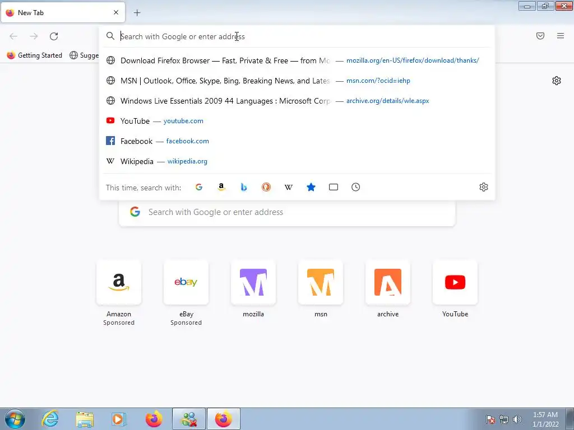Click the Back navigation arrow
The image size is (574, 430).
pos(13,36)
